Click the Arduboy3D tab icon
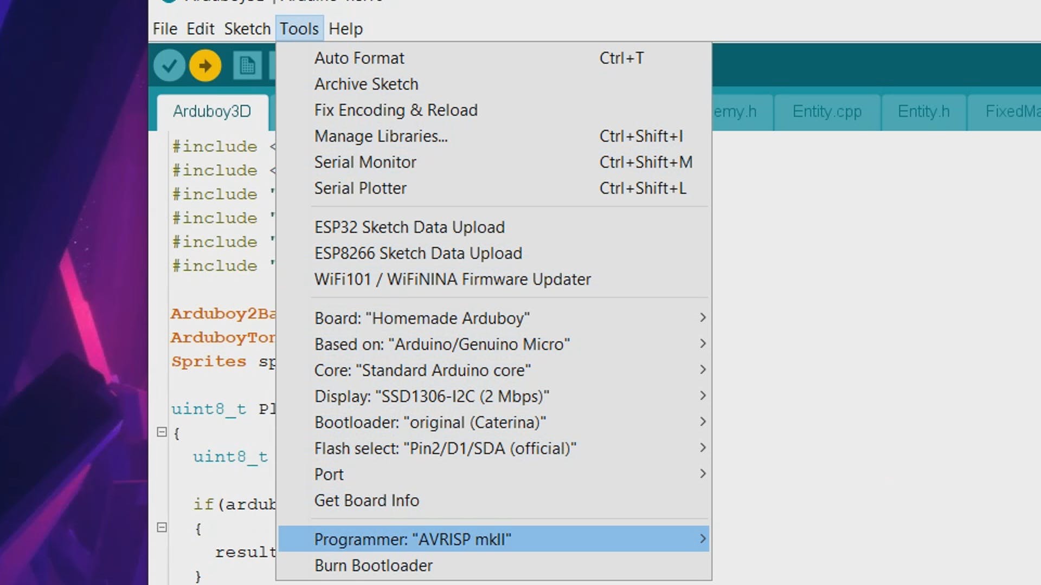 (x=211, y=112)
